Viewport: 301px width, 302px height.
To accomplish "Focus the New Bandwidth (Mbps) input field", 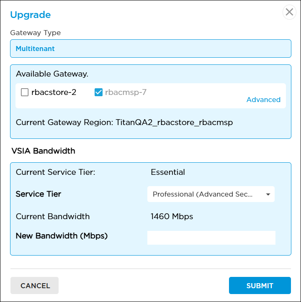I will (211, 238).
